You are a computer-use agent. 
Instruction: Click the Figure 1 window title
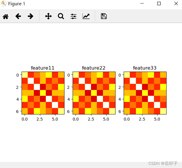(x=17, y=4)
